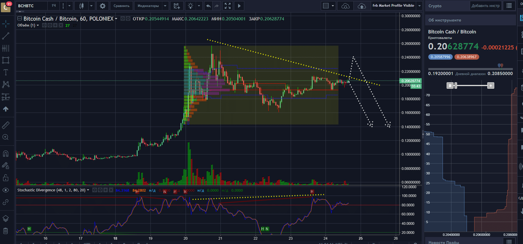Expand the chart style dropdown arrow
Screen dimensions: 523x244
tap(91, 6)
